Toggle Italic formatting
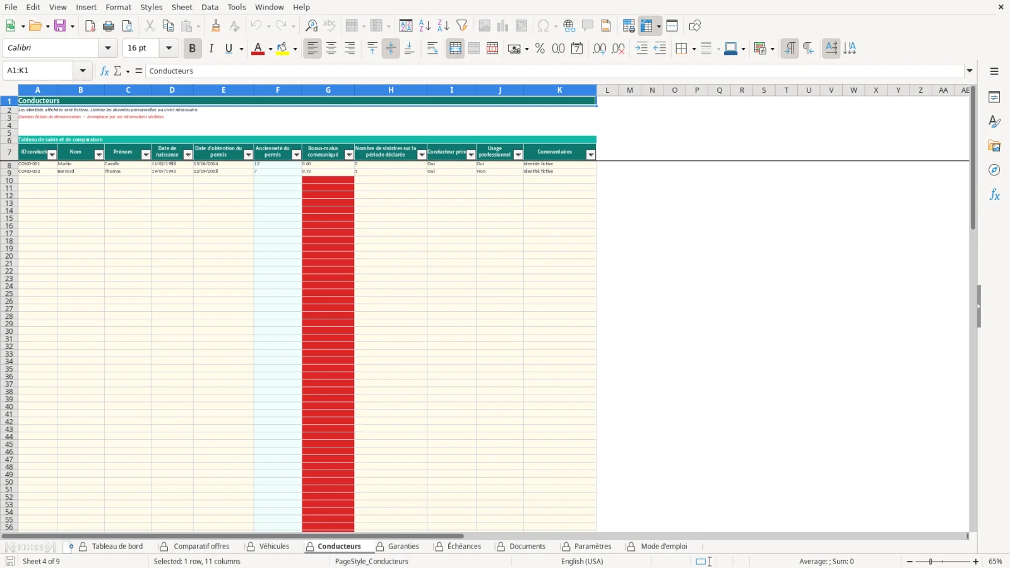Viewport: 1010px width, 568px height. [211, 49]
